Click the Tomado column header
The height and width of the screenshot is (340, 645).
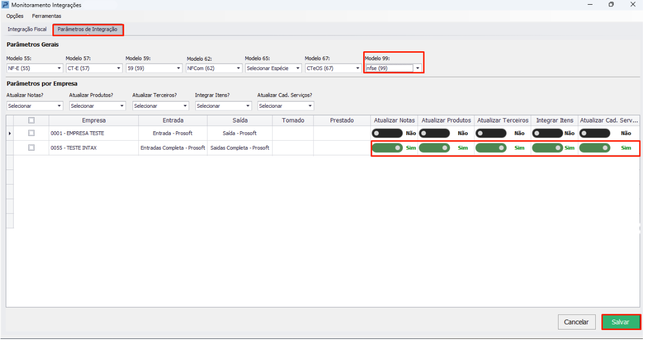click(x=293, y=120)
